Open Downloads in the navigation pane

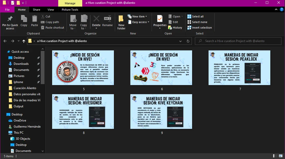pyautogui.click(x=21, y=64)
